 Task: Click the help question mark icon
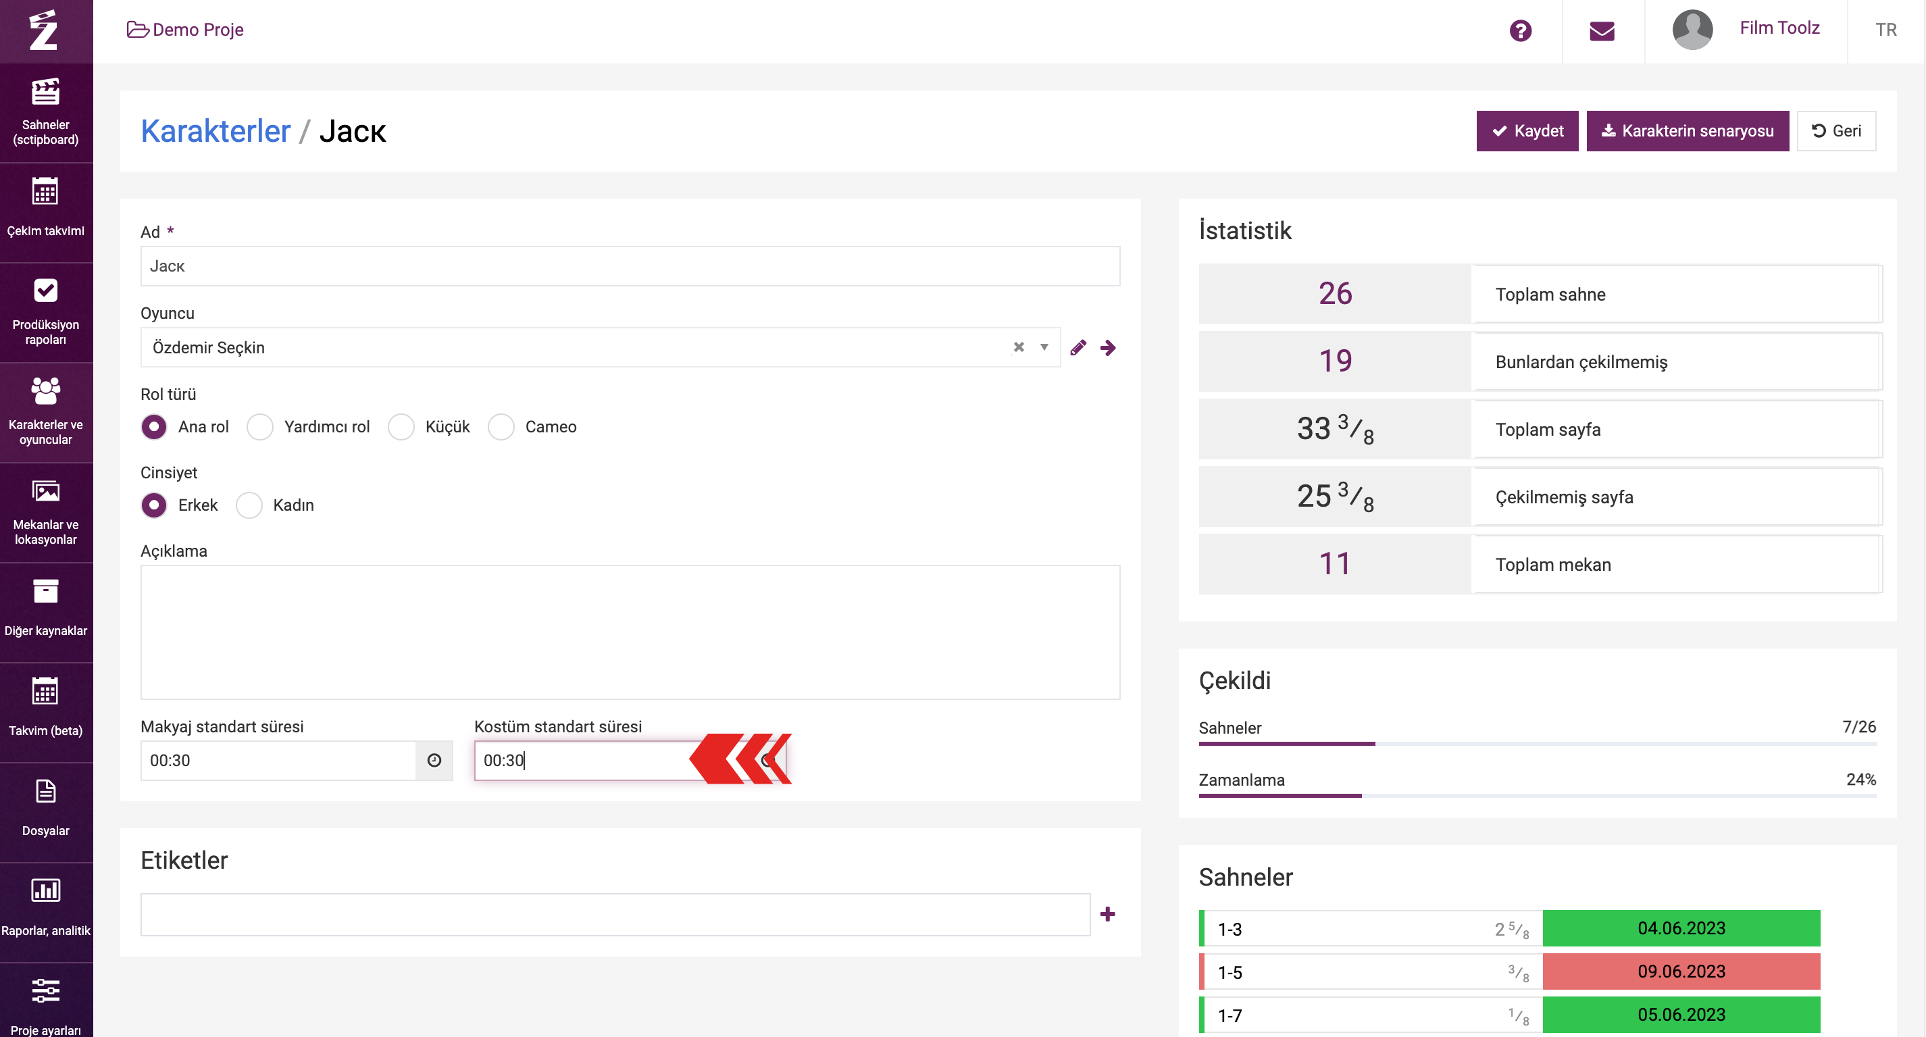click(x=1520, y=30)
